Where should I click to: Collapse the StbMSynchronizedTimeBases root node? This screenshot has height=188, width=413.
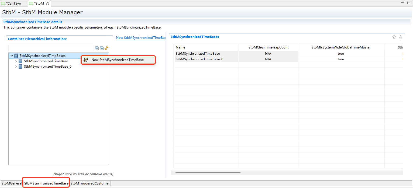12,56
